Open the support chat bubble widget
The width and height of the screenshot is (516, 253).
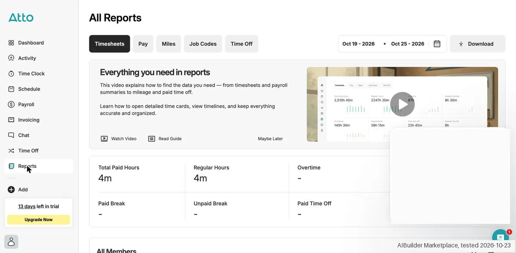point(501,238)
